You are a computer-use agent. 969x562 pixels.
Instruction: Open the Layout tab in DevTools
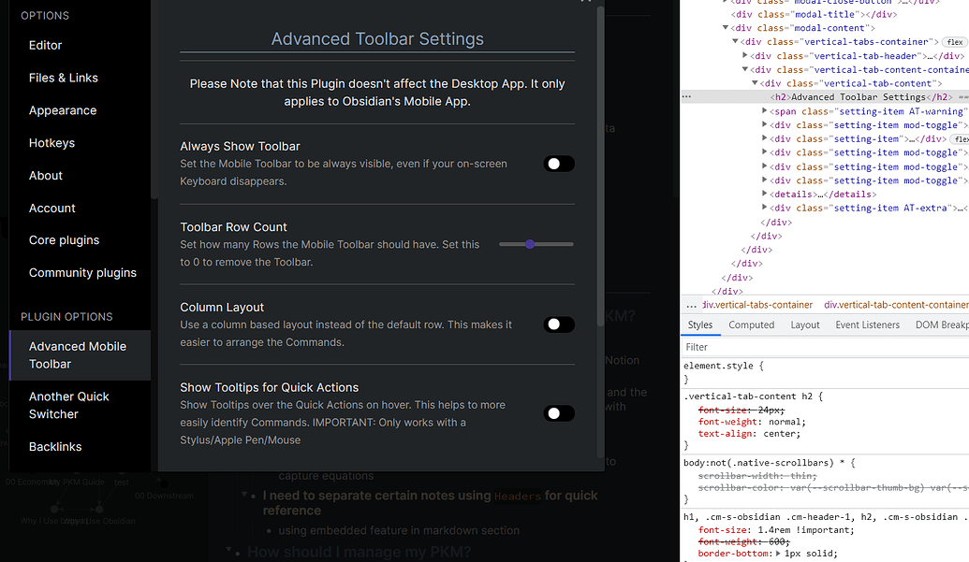click(x=804, y=325)
